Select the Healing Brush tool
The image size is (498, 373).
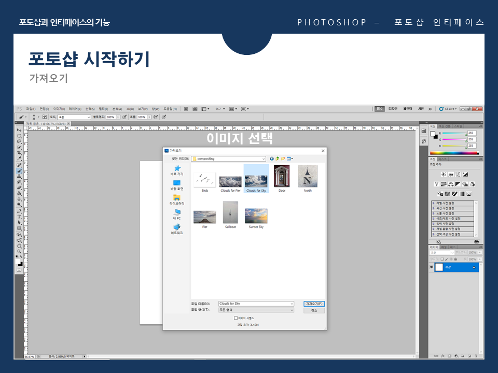click(x=19, y=165)
